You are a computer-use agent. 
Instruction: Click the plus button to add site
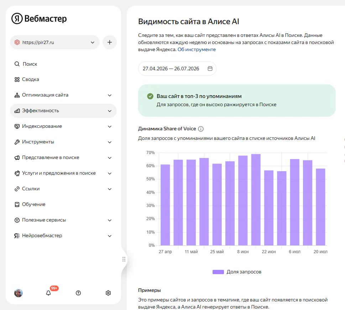pyautogui.click(x=110, y=42)
